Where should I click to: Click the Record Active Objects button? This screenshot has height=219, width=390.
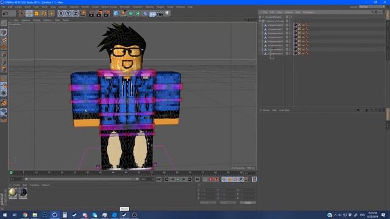click(205, 179)
